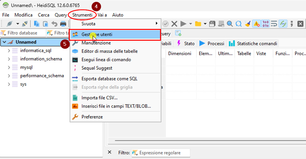This screenshot has width=306, height=159.
Task: Expand the informatica_sql database
Action: pyautogui.click(x=9, y=51)
